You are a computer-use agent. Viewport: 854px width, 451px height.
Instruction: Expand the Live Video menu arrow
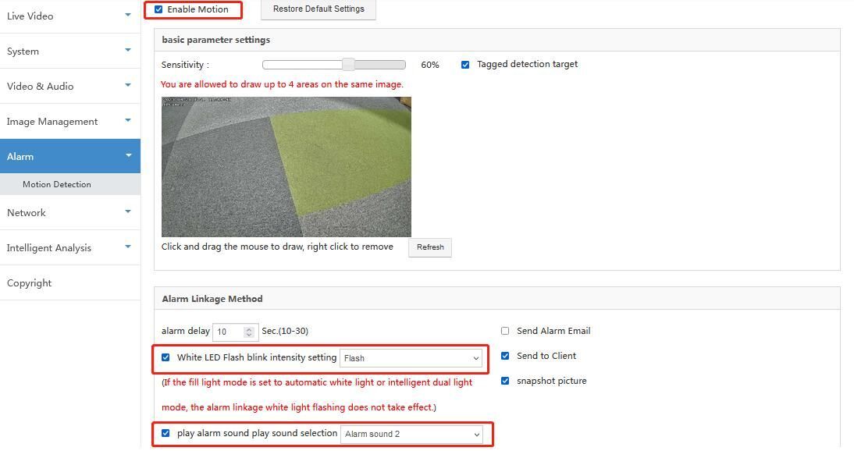128,15
